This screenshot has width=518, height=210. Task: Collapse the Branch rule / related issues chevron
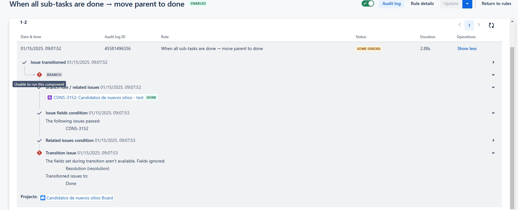tap(493, 87)
